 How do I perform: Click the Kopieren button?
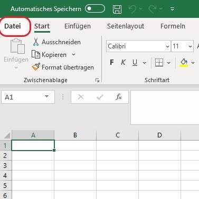(49, 55)
